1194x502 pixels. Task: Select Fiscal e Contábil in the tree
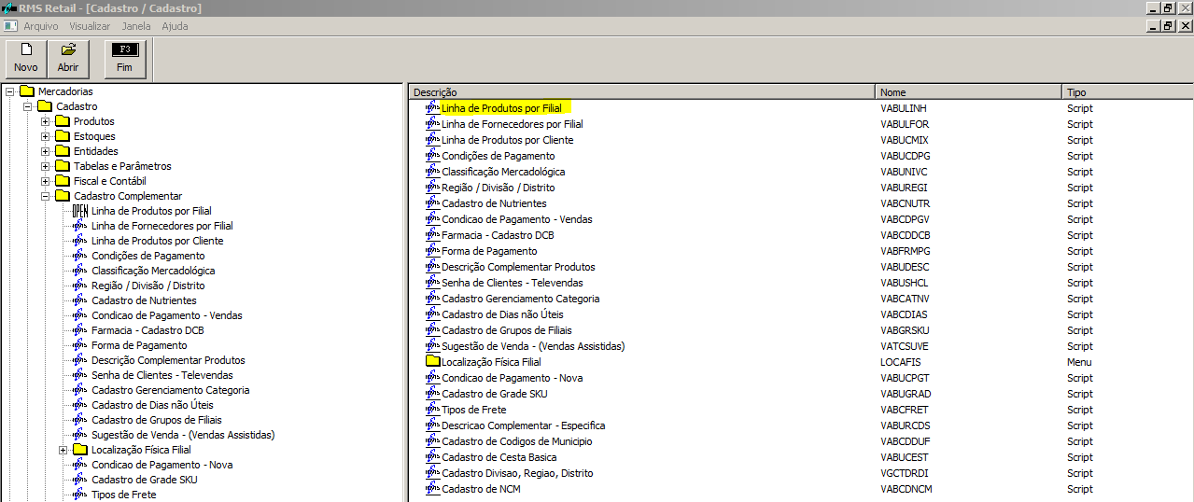click(x=110, y=181)
